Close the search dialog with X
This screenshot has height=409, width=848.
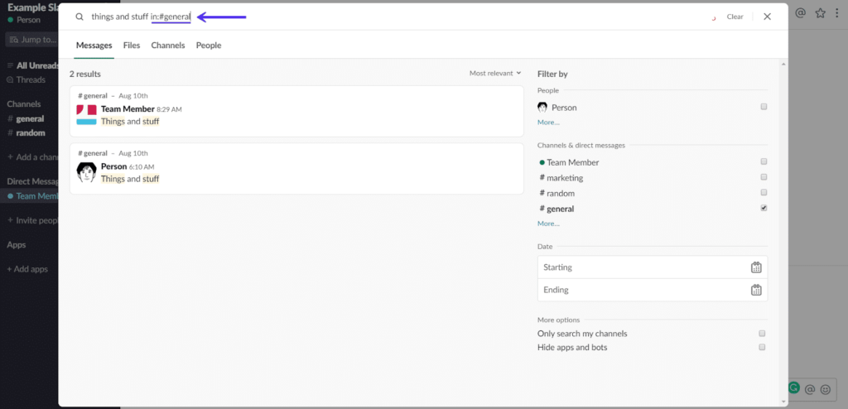click(767, 17)
